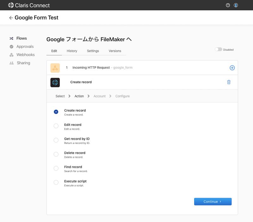Click the Sharing people icon
Viewport: 253px width, 222px height.
tap(12, 63)
